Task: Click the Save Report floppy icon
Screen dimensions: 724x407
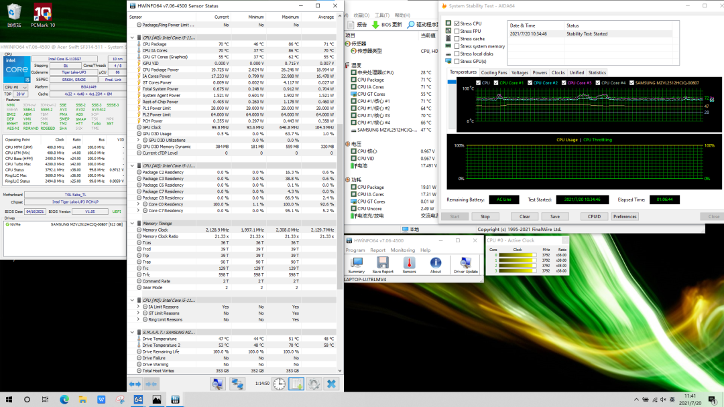Action: point(382,264)
